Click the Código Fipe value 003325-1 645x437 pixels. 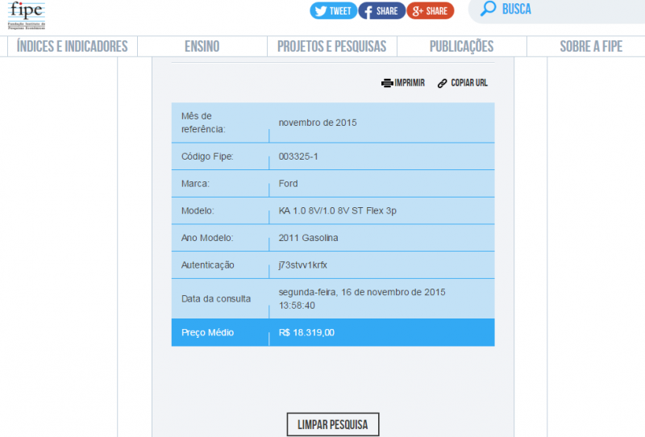click(x=298, y=156)
